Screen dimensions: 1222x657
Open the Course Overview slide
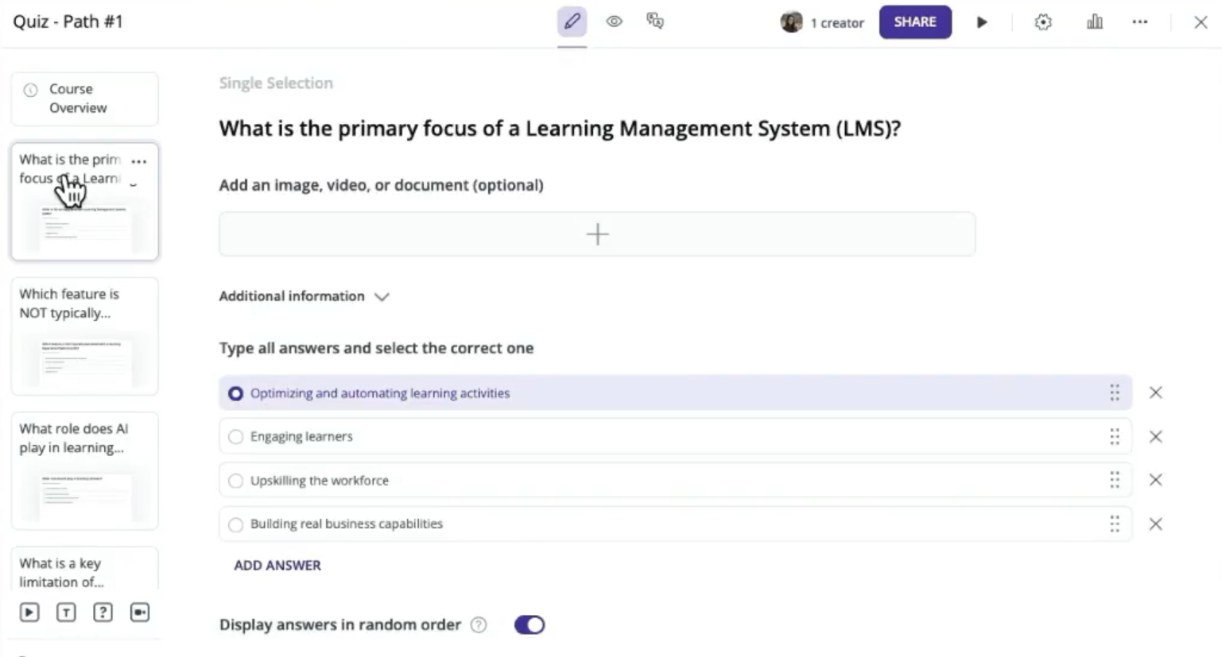84,99
